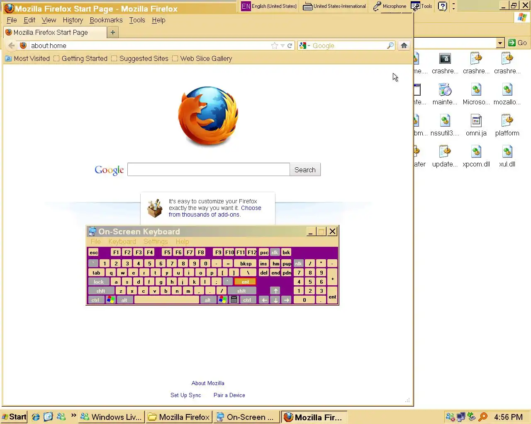Toggle the shft key next to slash
Screen dimensions: 531x424
pyautogui.click(x=241, y=291)
